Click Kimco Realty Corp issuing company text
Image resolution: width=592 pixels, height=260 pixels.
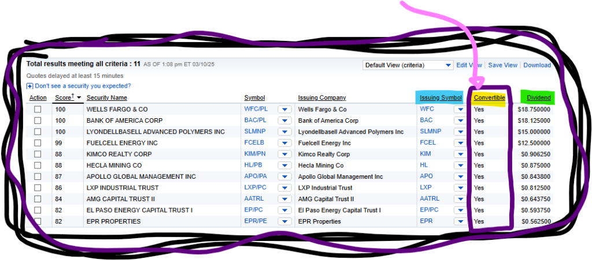coord(324,155)
